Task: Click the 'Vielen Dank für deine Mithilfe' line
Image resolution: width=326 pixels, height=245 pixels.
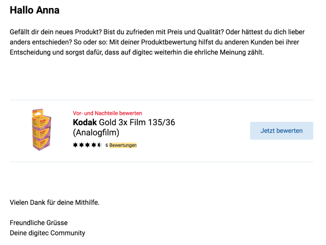Action: (x=55, y=202)
